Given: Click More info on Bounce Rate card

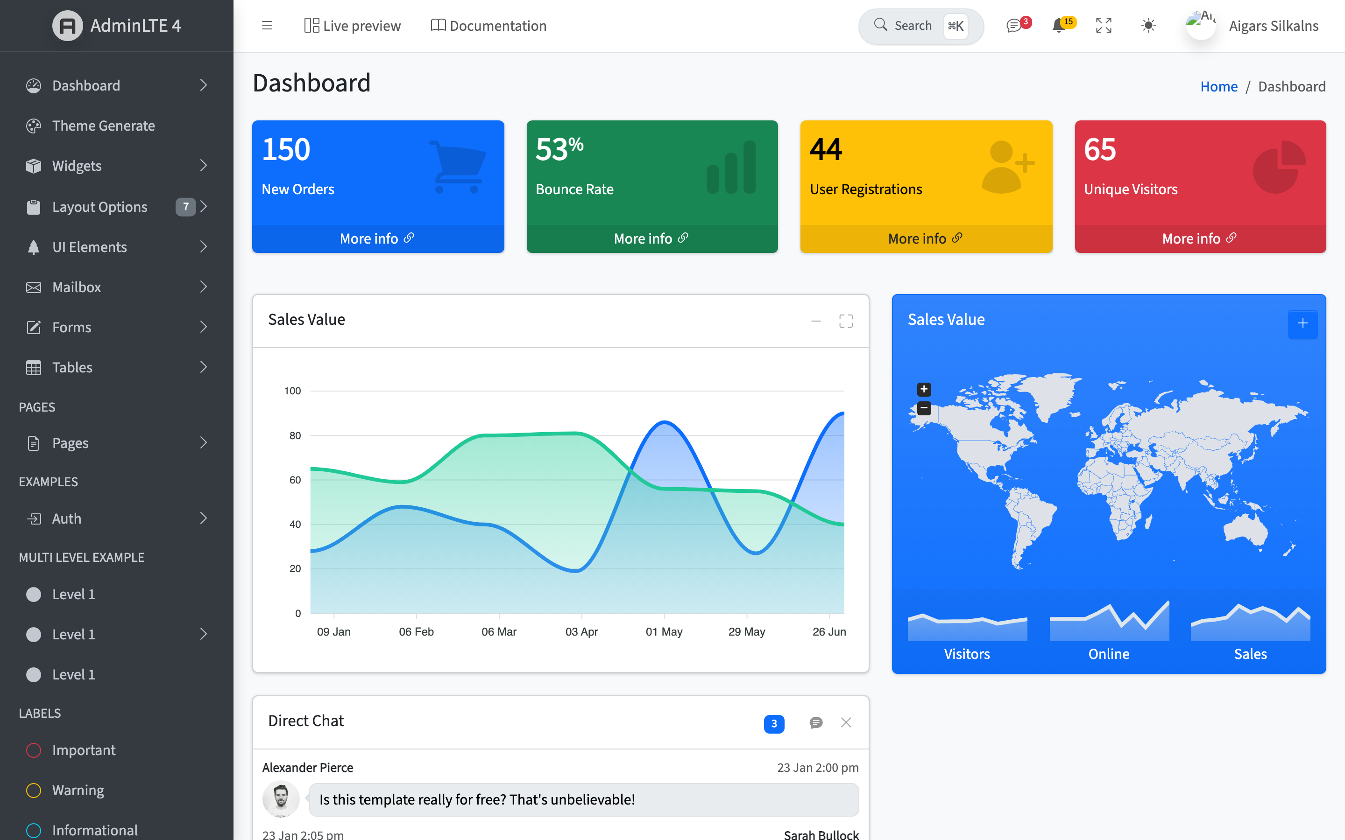Looking at the screenshot, I should point(652,238).
